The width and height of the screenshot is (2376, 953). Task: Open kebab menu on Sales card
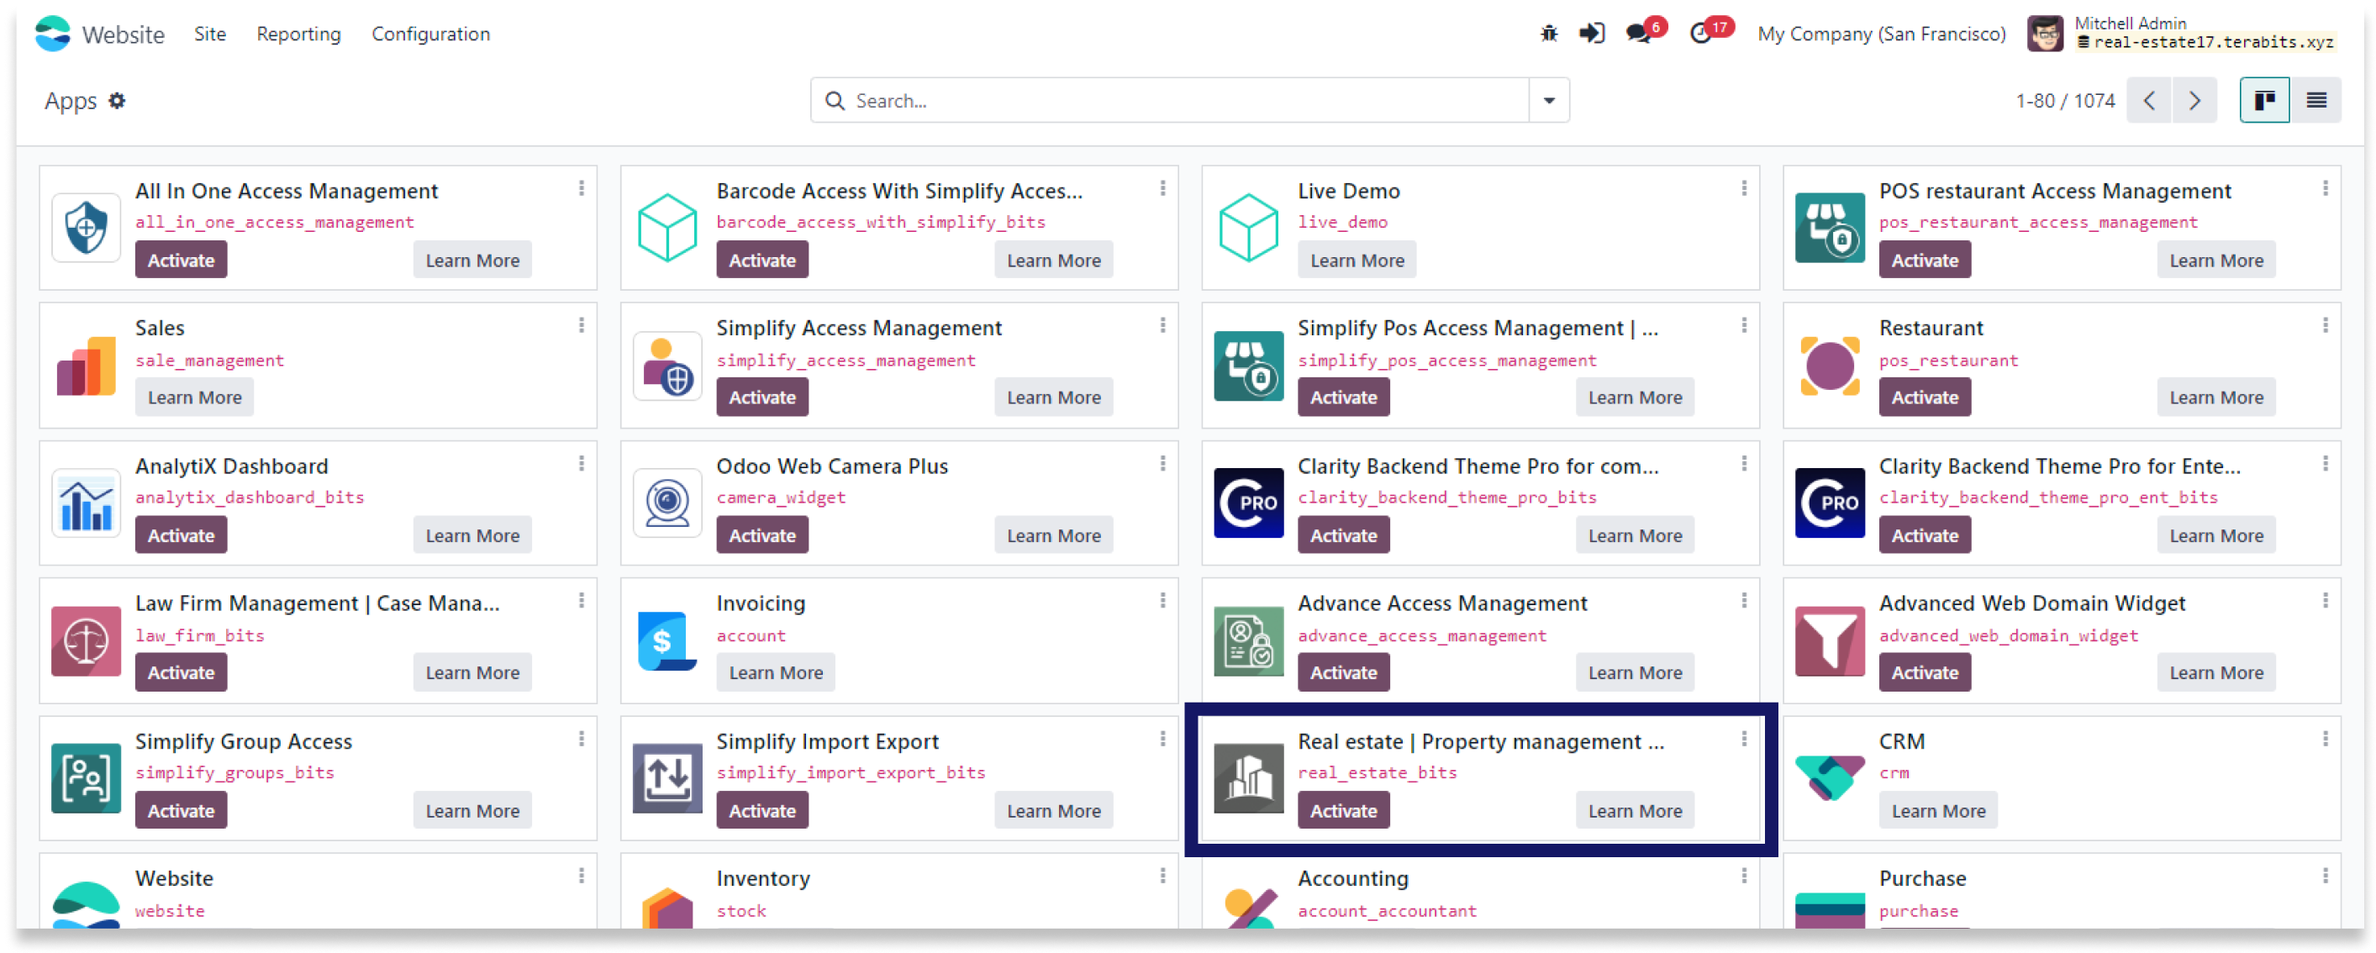click(x=581, y=326)
